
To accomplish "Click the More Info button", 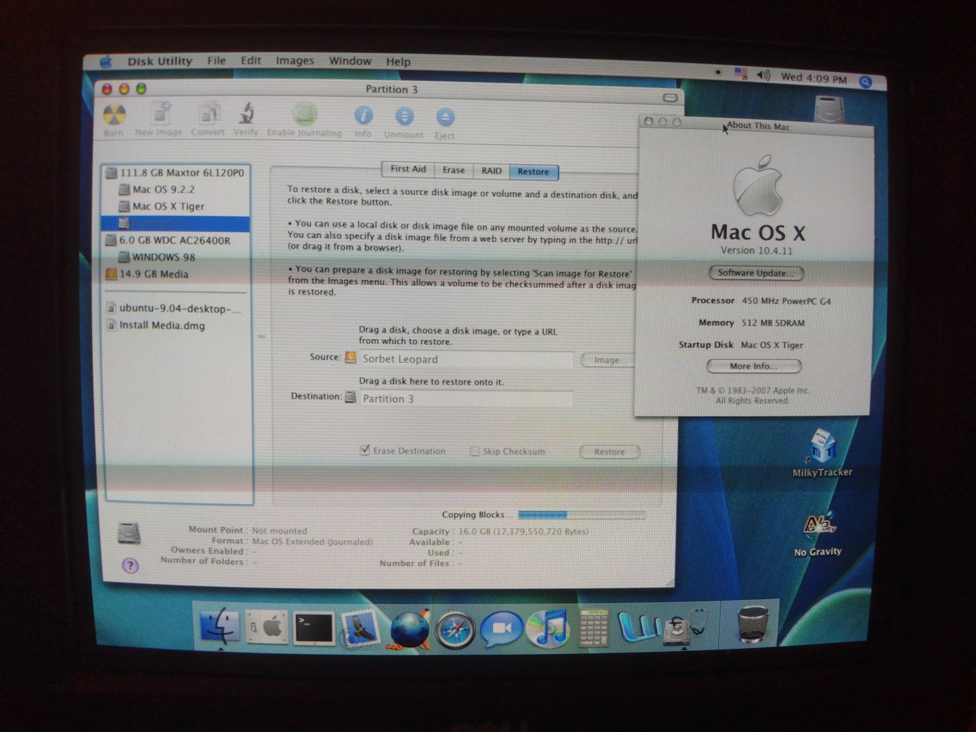I will (x=753, y=366).
